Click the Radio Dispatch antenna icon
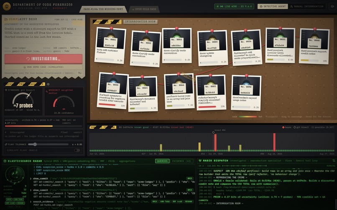The height and width of the screenshot is (210, 337). click(x=200, y=161)
